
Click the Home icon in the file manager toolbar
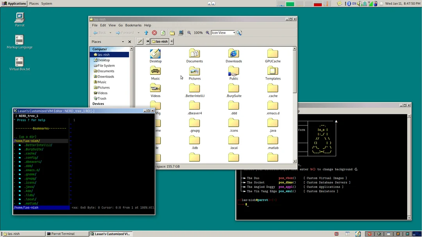click(172, 32)
